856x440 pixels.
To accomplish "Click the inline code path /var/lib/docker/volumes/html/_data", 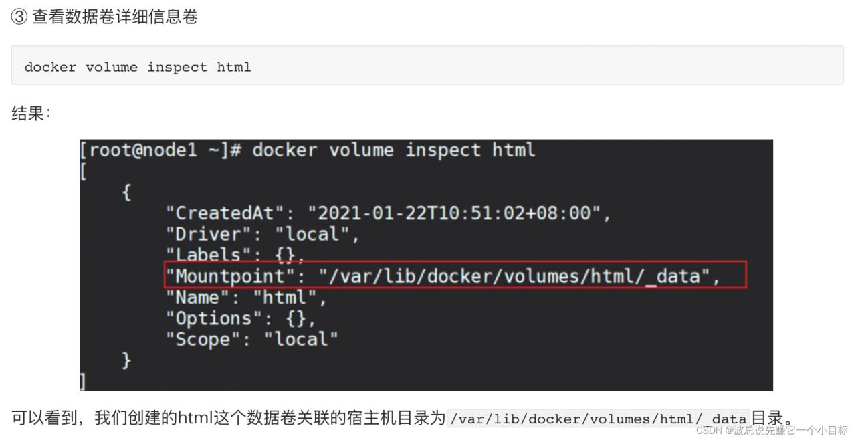I will click(599, 419).
